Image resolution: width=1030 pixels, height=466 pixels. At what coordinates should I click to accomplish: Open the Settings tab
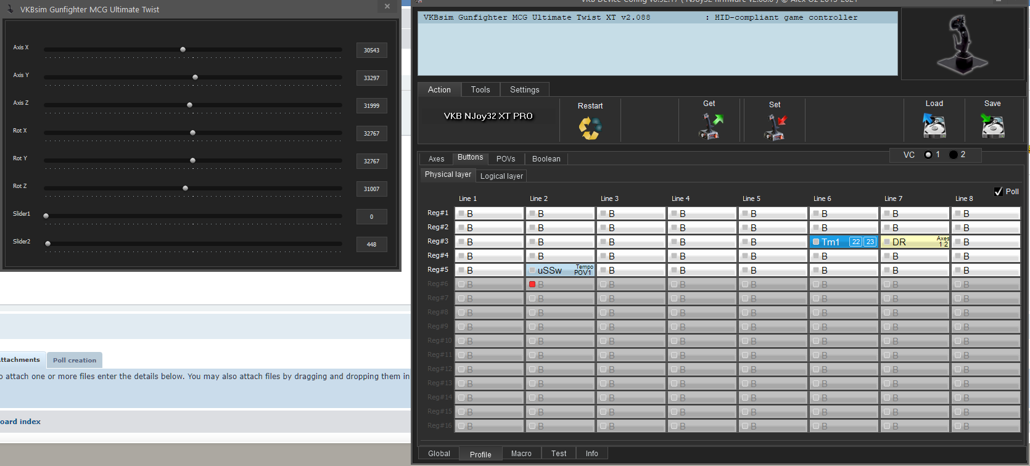(x=525, y=89)
